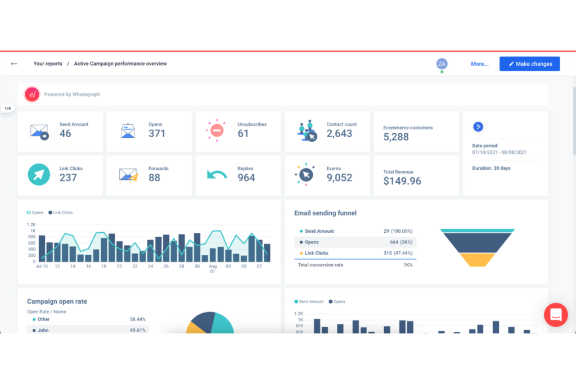Toggle Opens series in line chart legend

pos(35,213)
